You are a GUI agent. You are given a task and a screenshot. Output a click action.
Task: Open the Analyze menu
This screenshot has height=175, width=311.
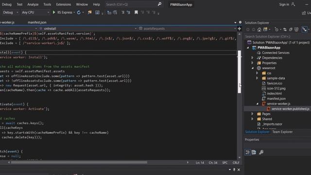coord(33,4)
